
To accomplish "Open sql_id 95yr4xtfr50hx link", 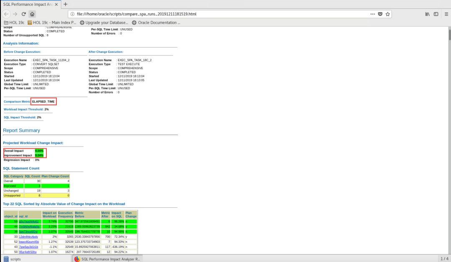I will (x=28, y=252).
